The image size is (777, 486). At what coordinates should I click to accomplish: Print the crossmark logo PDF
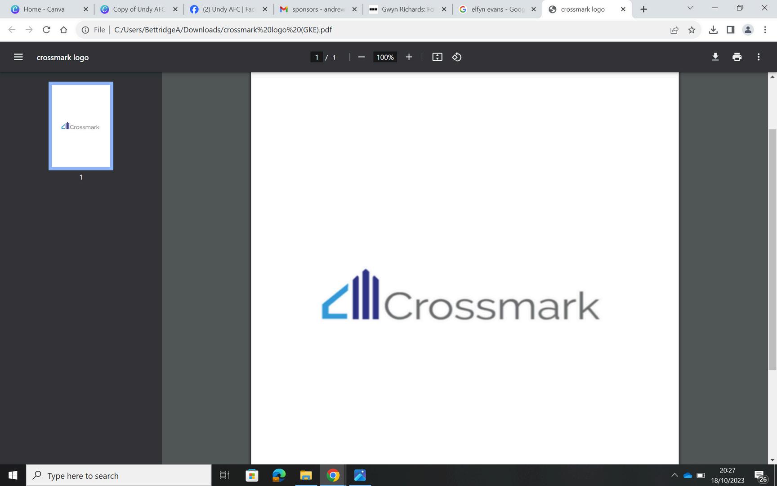point(737,57)
